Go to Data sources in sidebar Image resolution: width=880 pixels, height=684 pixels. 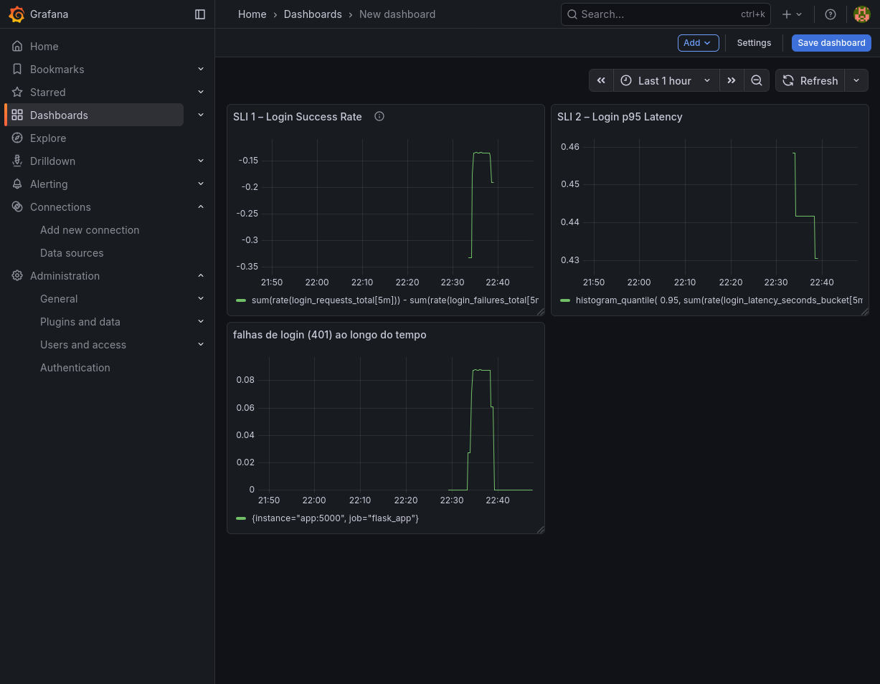(x=72, y=253)
